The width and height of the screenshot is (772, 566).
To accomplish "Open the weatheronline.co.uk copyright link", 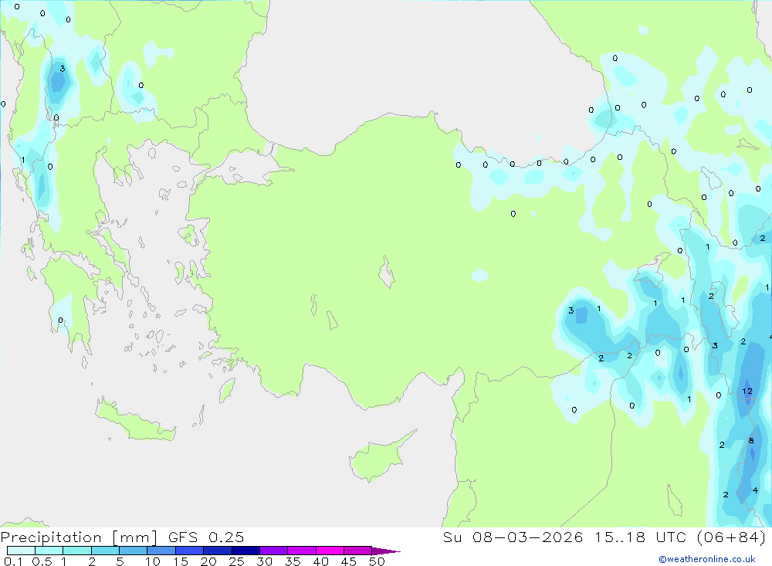I will pyautogui.click(x=707, y=559).
